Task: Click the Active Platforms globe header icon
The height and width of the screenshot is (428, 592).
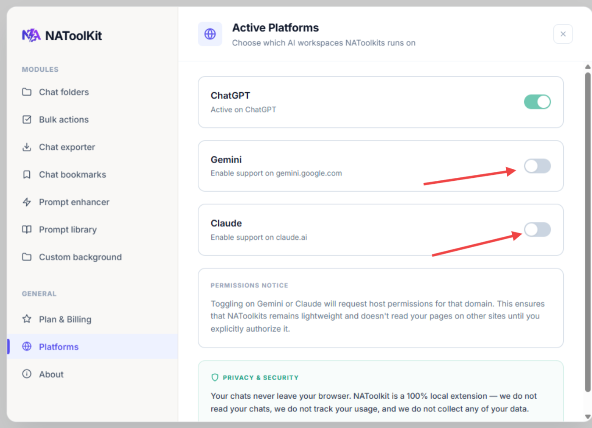Action: [x=210, y=34]
